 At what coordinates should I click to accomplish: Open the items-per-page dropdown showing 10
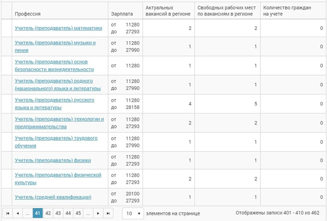coord(133,213)
